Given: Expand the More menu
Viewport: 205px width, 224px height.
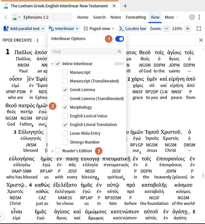Looking at the screenshot, I should [171, 17].
